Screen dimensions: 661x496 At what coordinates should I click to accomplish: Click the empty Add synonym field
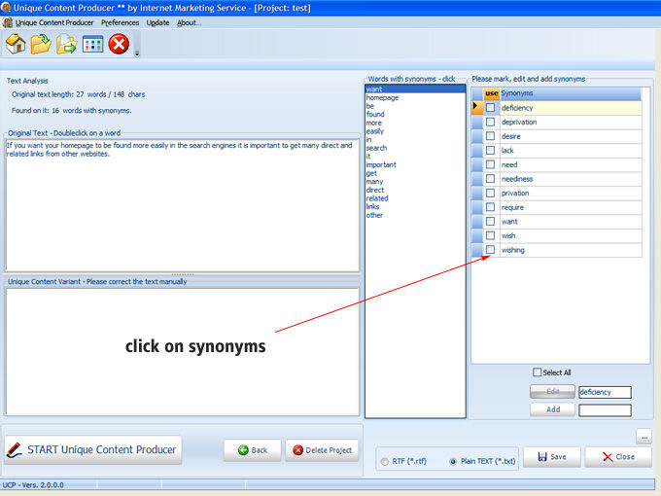[x=605, y=410]
